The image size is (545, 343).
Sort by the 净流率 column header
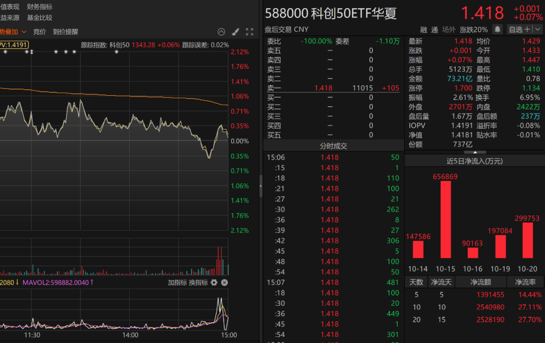tap(525, 282)
